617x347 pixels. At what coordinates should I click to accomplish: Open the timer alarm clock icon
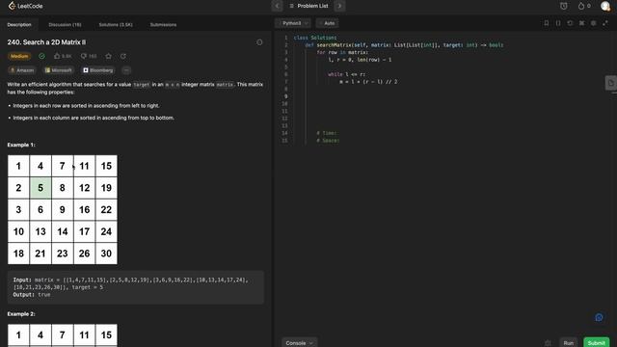563,6
